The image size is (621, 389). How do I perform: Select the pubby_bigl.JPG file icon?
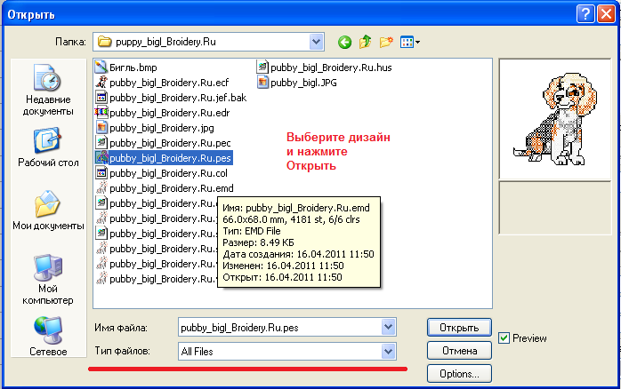click(262, 83)
